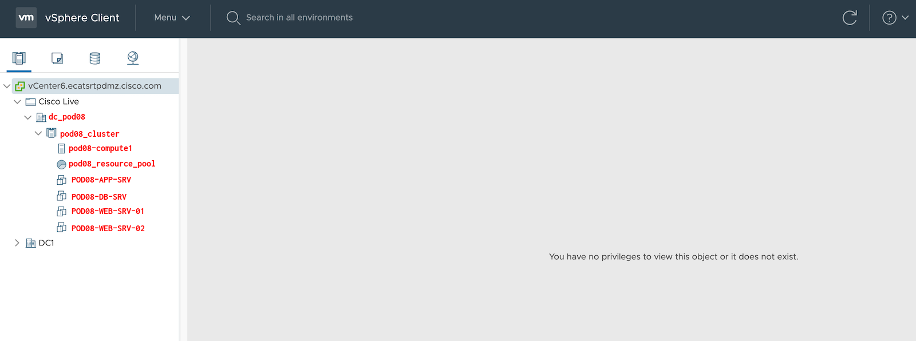Select the POD08-DB-SRV virtual machine
This screenshot has height=341, width=916.
[98, 197]
